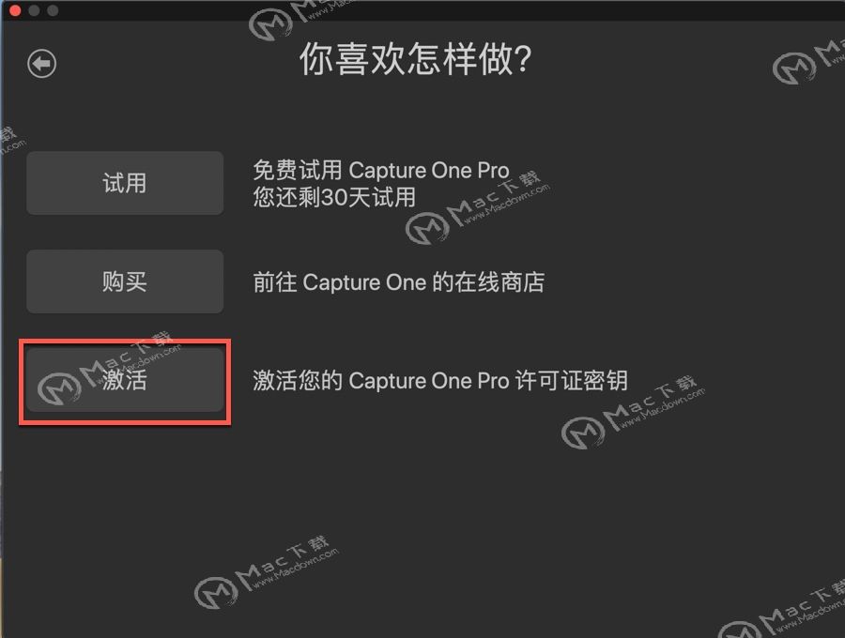Click the 激活您的 Capture One Pro 许可证密钥 description
Viewport: 845px width, 638px height.
(x=440, y=381)
